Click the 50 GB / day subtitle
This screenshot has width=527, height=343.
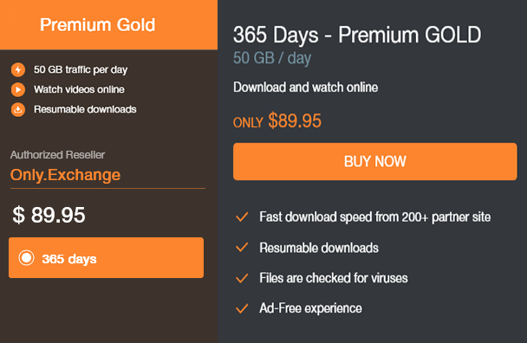[x=272, y=58]
